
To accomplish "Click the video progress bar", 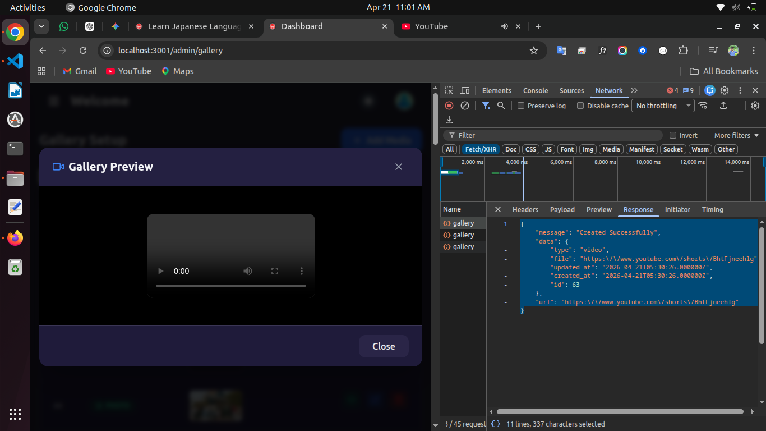I will (x=230, y=286).
